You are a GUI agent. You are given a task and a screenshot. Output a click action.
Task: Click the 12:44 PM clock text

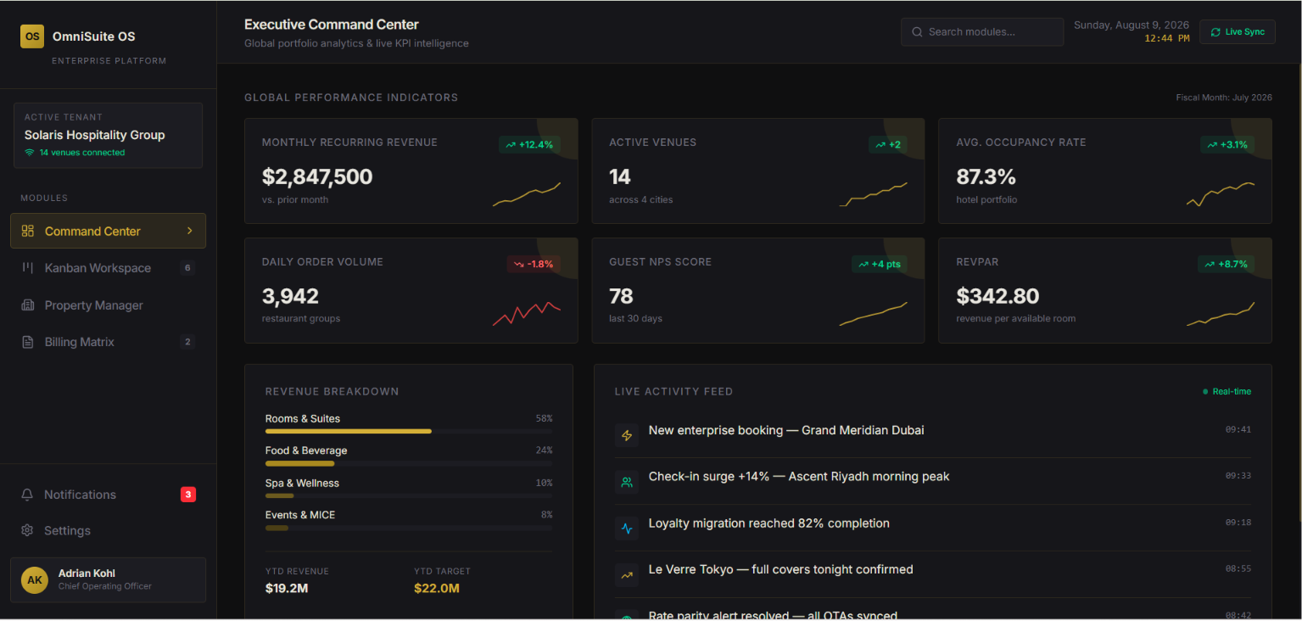1167,38
